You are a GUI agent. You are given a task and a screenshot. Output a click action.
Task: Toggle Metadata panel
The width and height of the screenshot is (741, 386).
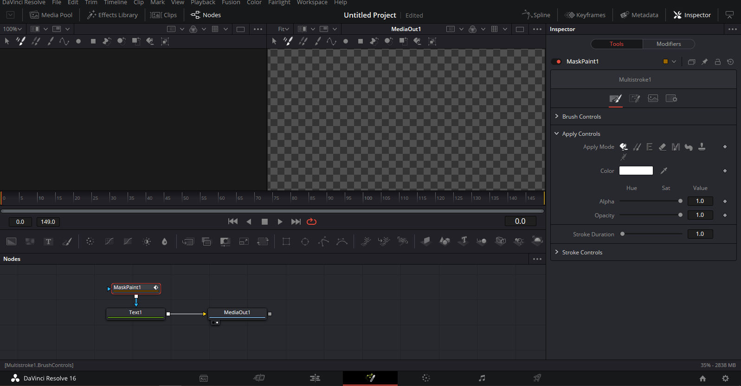pos(639,15)
